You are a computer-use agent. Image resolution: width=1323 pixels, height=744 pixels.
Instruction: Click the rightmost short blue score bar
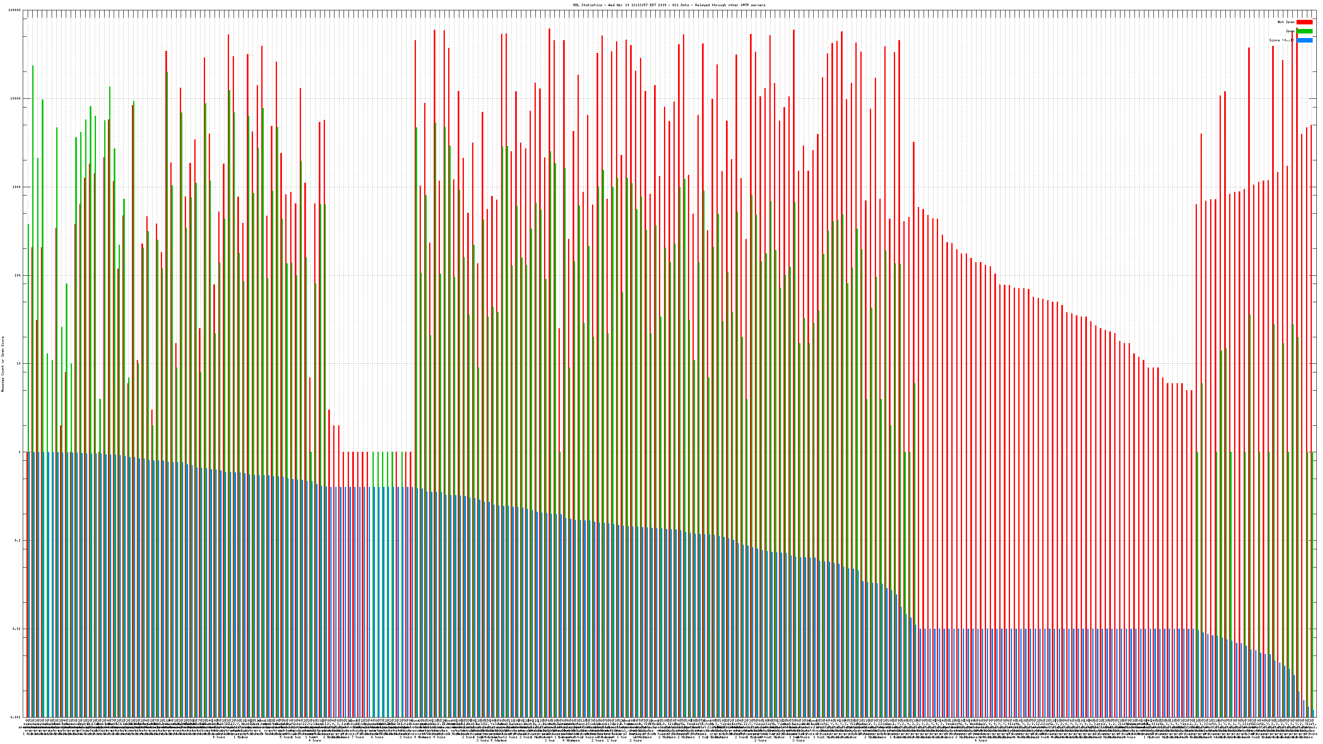click(1313, 713)
